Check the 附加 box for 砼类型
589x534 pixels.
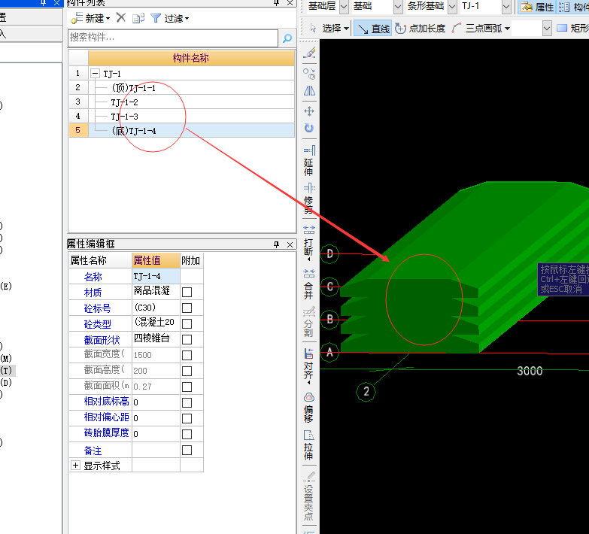pyautogui.click(x=187, y=323)
